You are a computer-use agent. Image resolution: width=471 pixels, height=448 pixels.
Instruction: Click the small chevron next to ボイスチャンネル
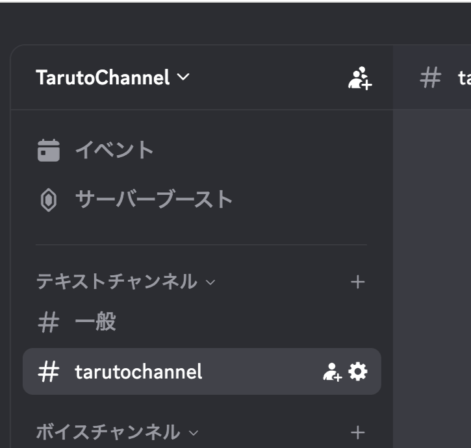coord(193,432)
